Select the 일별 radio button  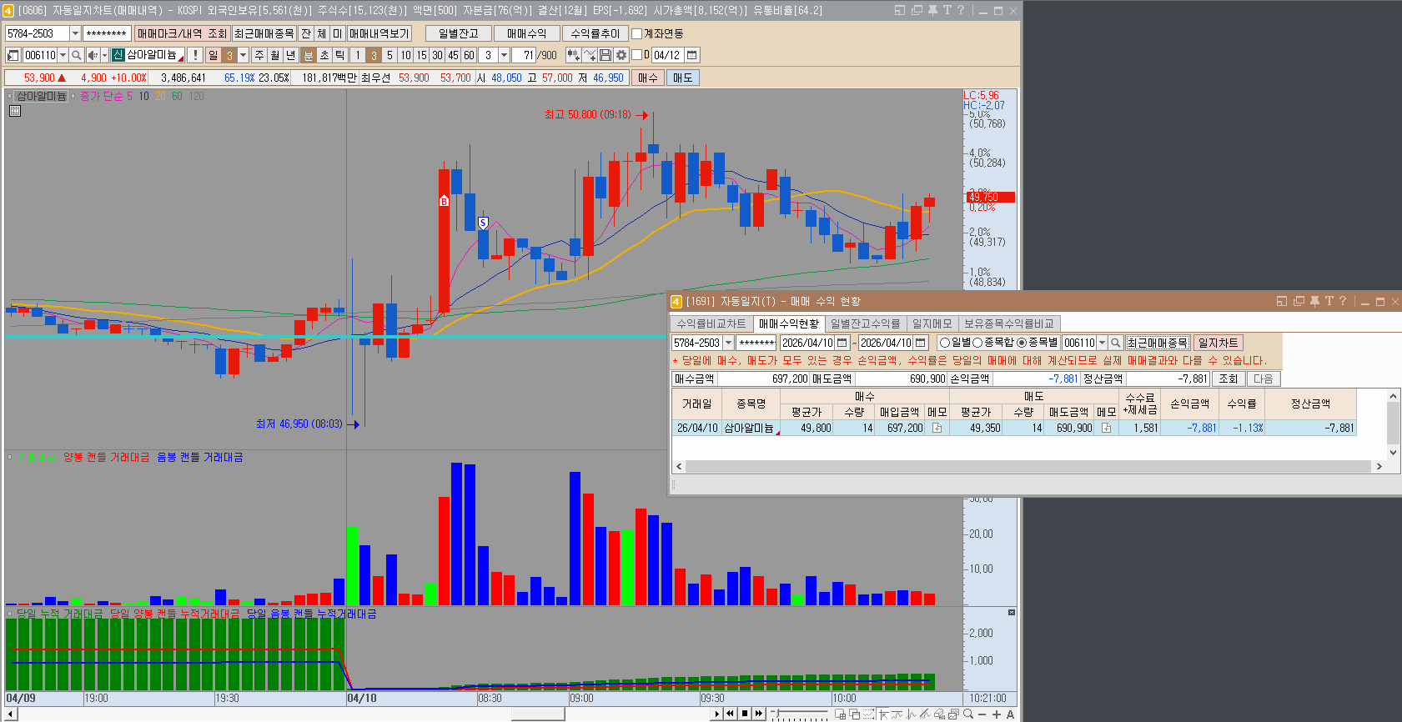pyautogui.click(x=945, y=343)
